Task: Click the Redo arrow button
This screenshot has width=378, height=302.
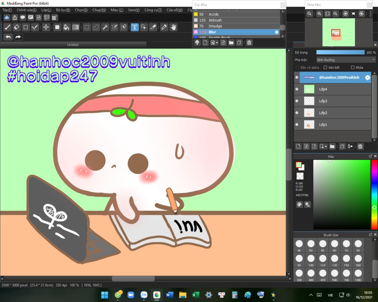Action: click(18, 37)
